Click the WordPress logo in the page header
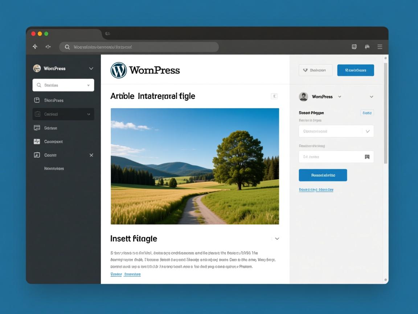 [119, 70]
